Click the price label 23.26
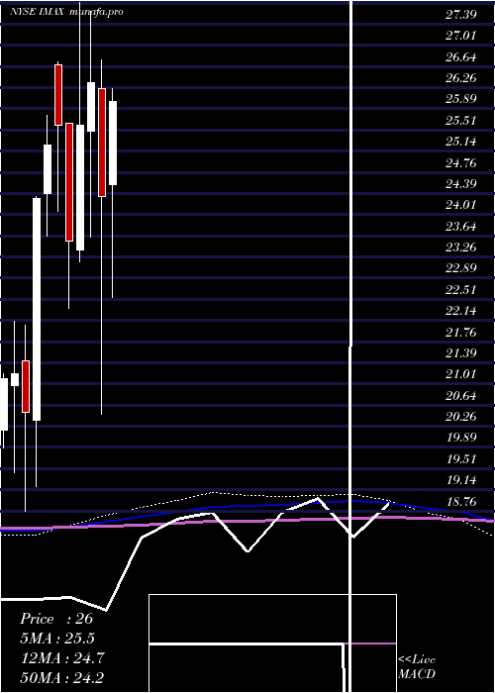 click(x=460, y=247)
